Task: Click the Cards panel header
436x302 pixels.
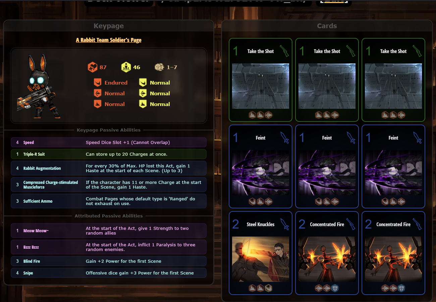Action: [x=327, y=26]
